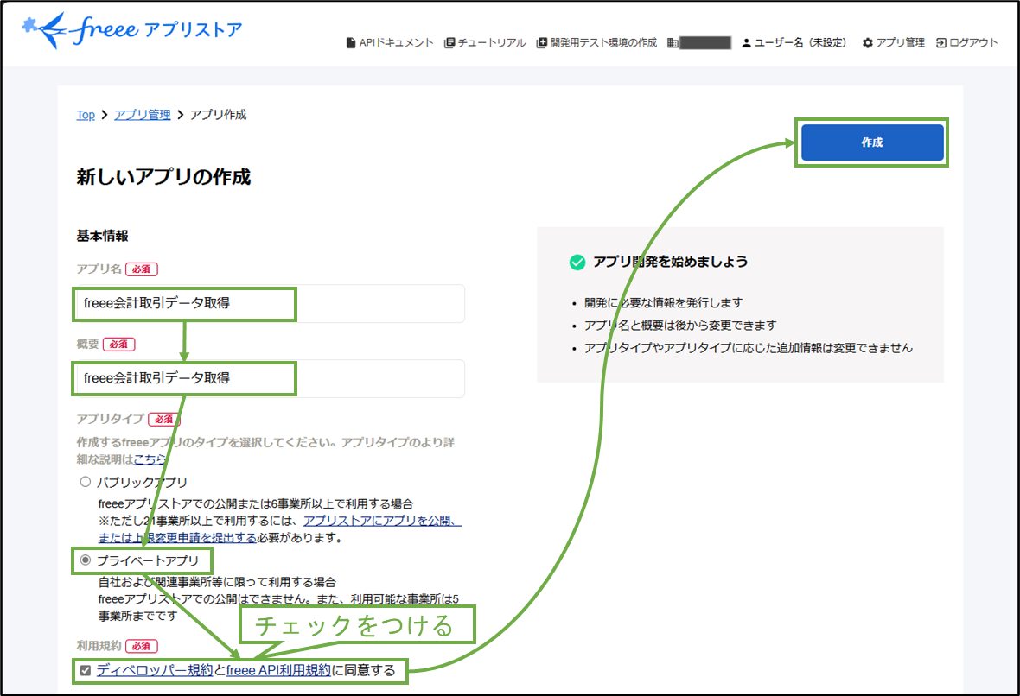Select the パブリックアプリ radio button
The width and height of the screenshot is (1020, 696).
pos(85,481)
